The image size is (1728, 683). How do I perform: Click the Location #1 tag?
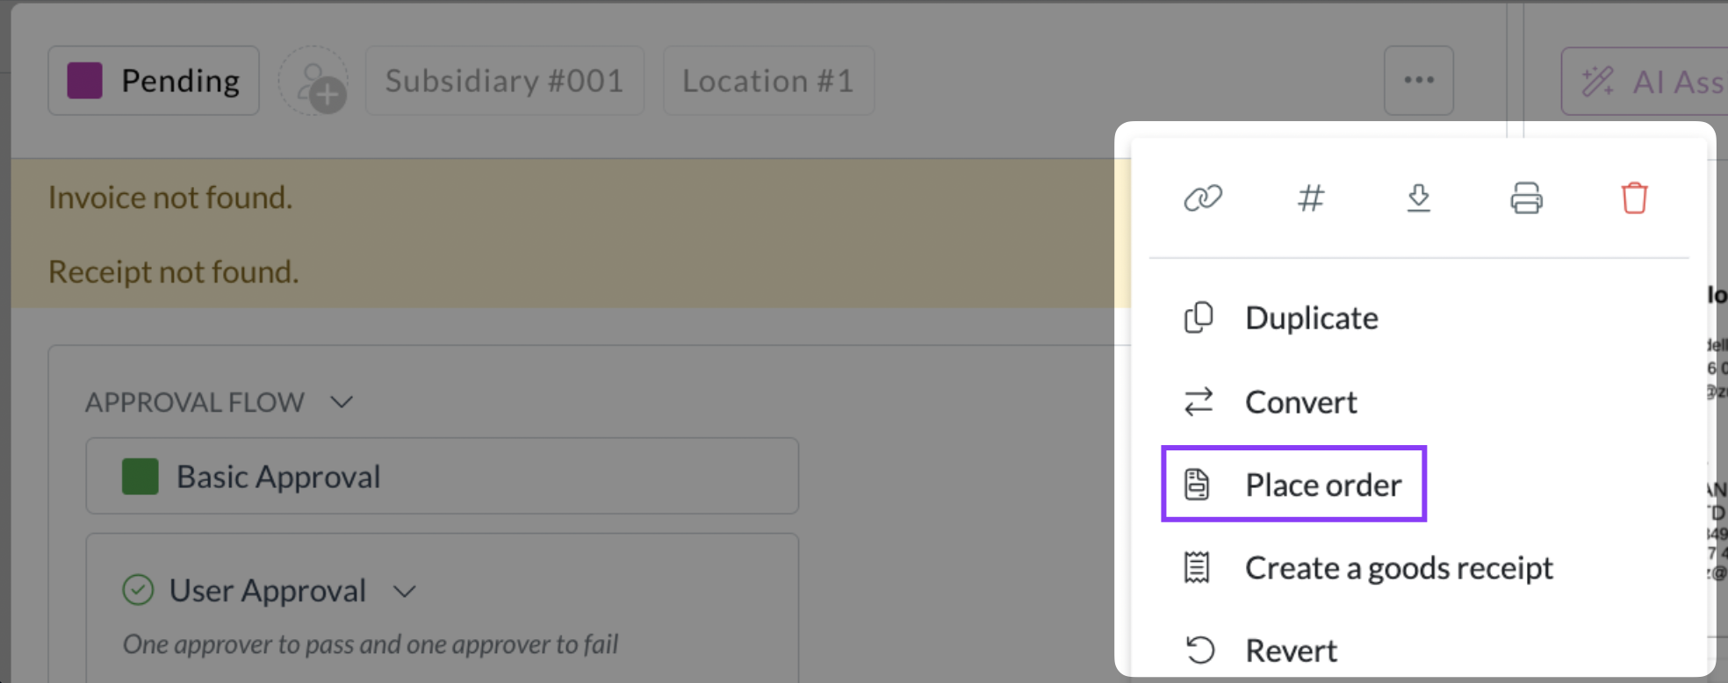click(768, 81)
